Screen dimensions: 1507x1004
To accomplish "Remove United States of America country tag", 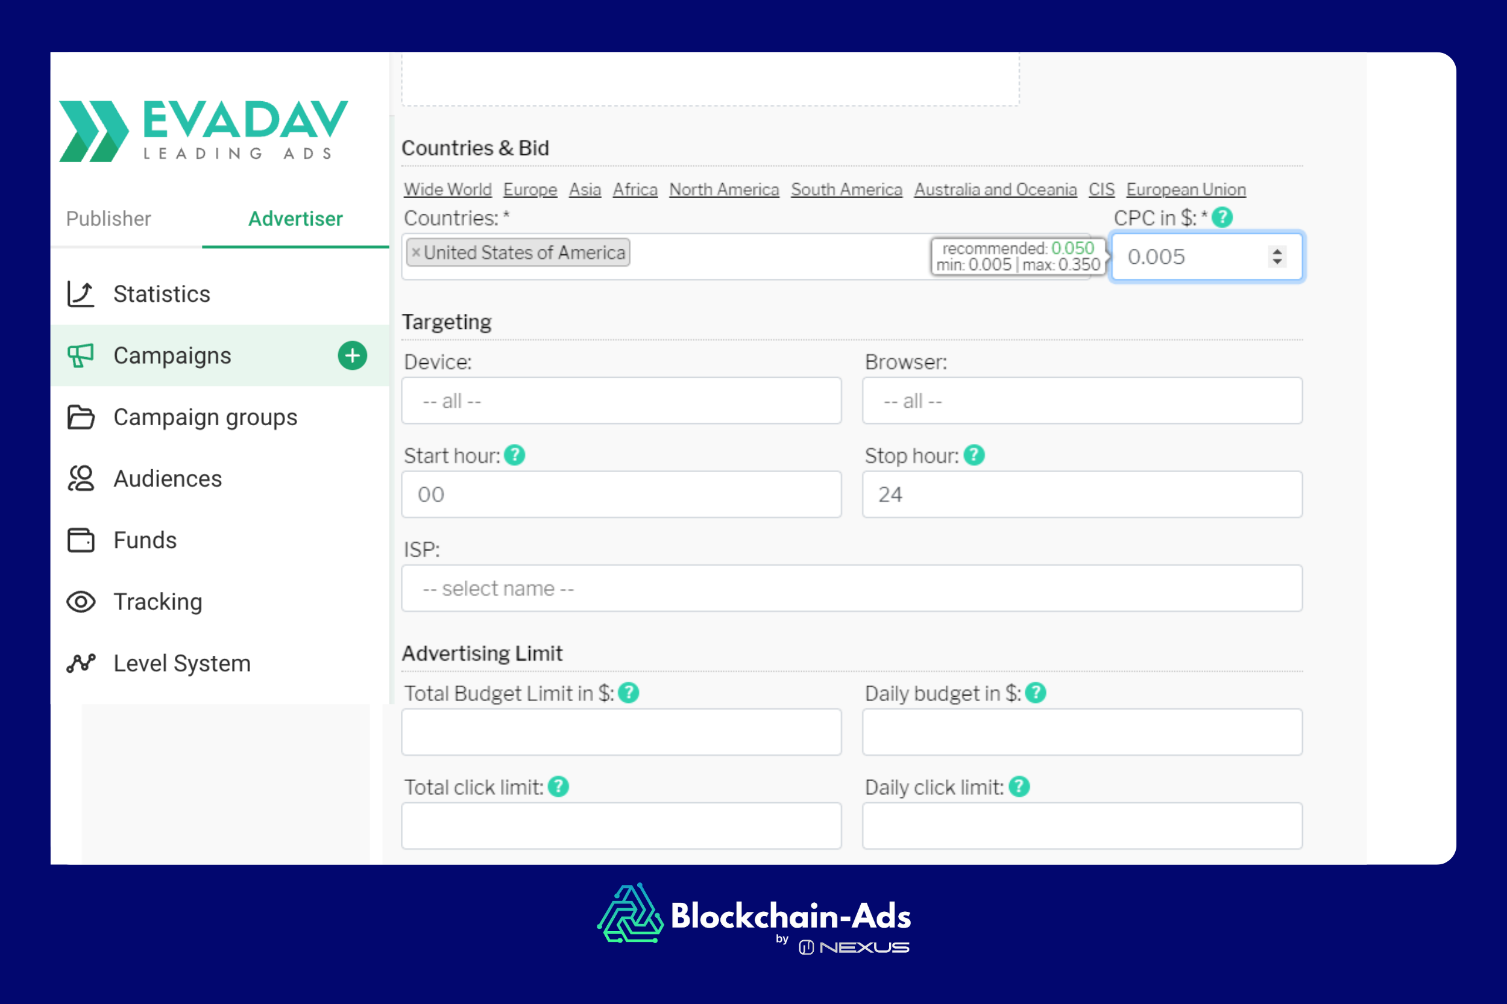I will (x=416, y=252).
